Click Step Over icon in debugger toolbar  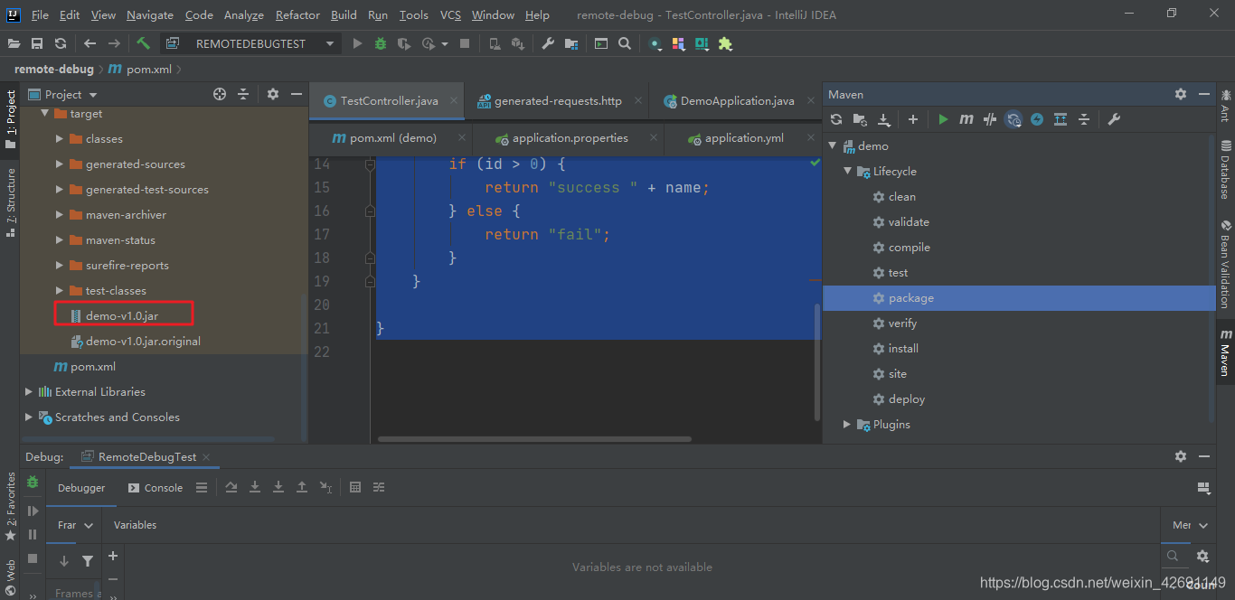pos(231,487)
